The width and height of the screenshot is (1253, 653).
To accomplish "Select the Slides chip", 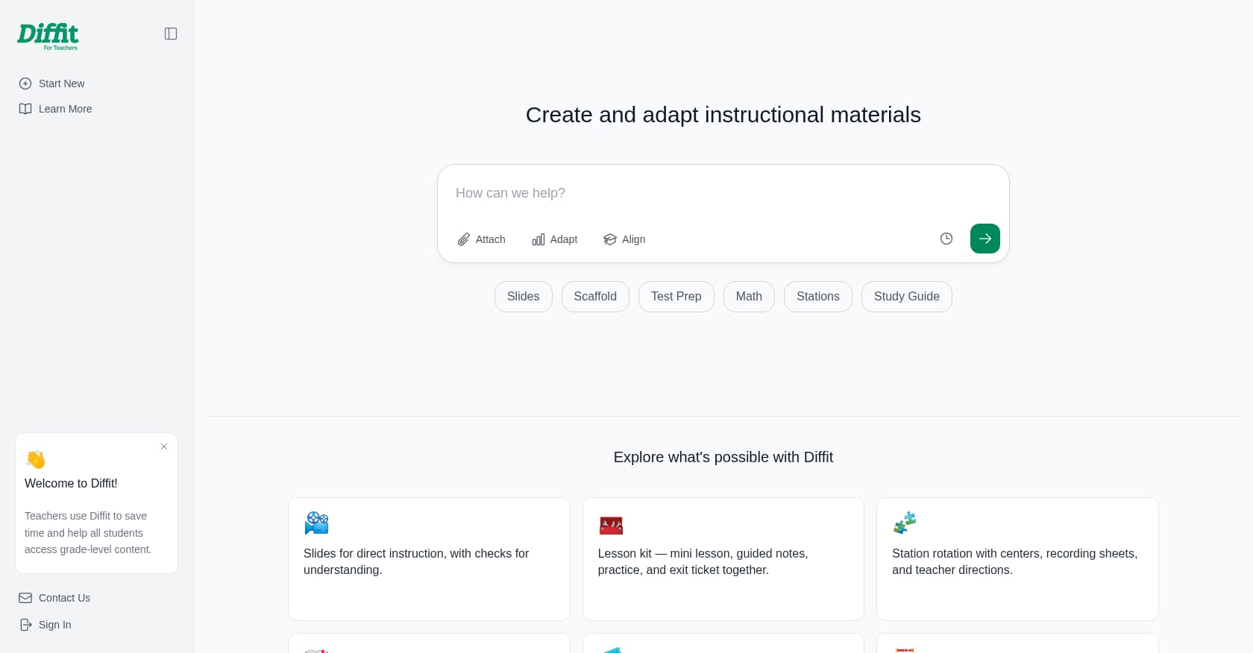I will [524, 297].
